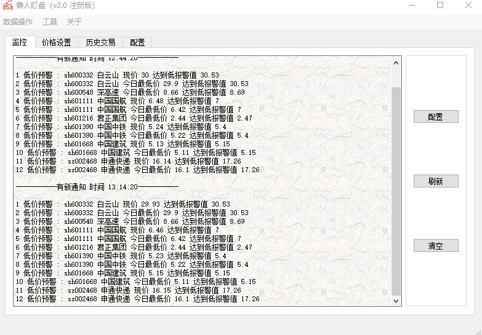Click the 中国建筑 现价 5.15 alert line
This screenshot has height=335, width=482.
coord(123,273)
